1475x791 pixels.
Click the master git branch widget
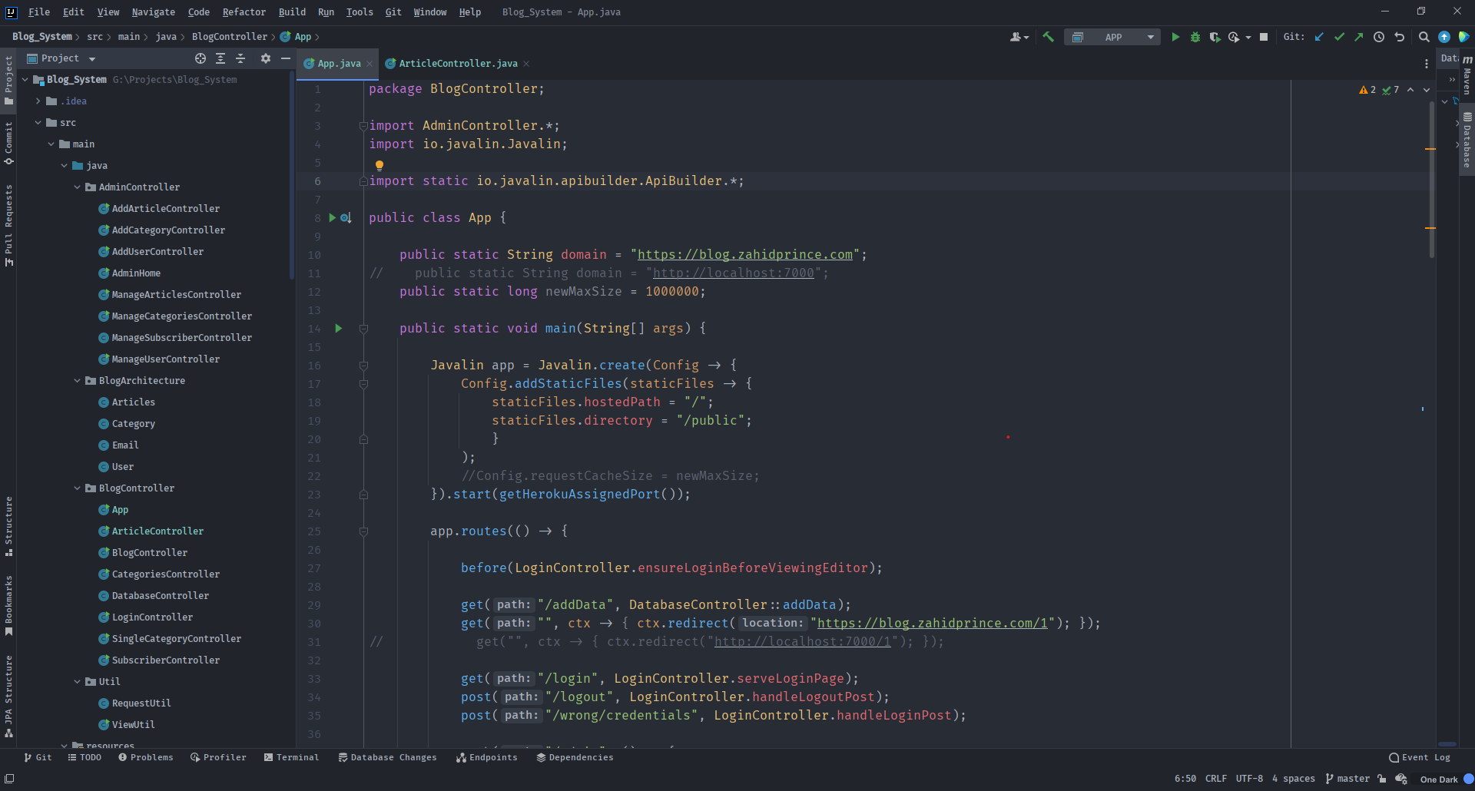tap(1347, 779)
